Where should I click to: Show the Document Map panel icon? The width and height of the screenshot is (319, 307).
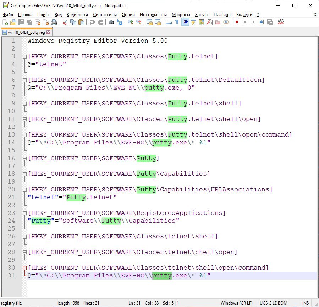[202, 22]
